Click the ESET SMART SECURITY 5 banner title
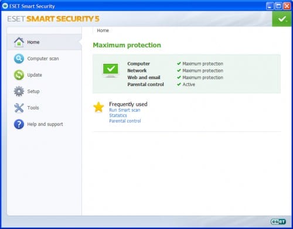The height and width of the screenshot is (229, 293). [53, 19]
